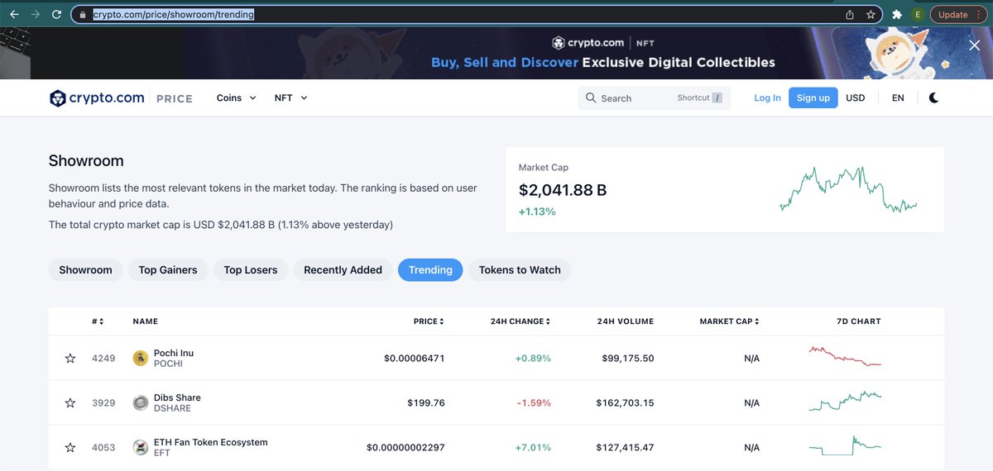Favorite Dibs Share with star
This screenshot has height=471, width=993.
pos(70,402)
